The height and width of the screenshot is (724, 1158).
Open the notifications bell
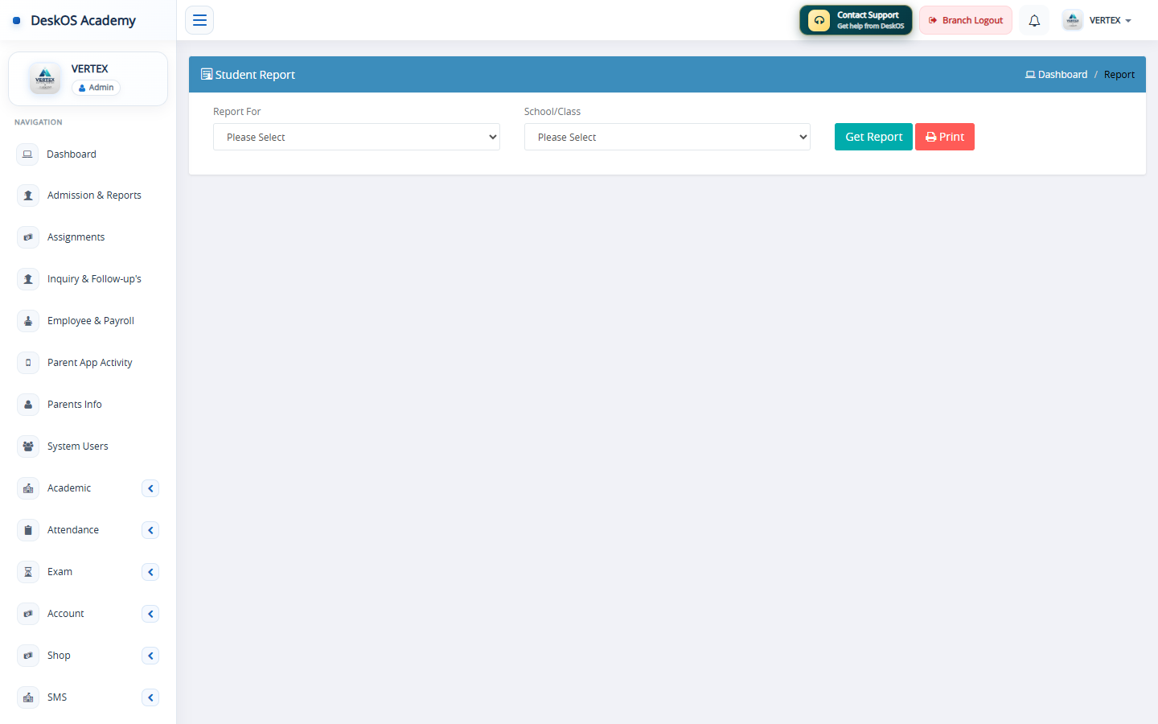(x=1034, y=20)
